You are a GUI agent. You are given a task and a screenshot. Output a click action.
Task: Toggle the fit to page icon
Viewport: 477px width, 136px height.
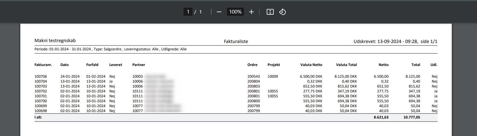pyautogui.click(x=270, y=12)
